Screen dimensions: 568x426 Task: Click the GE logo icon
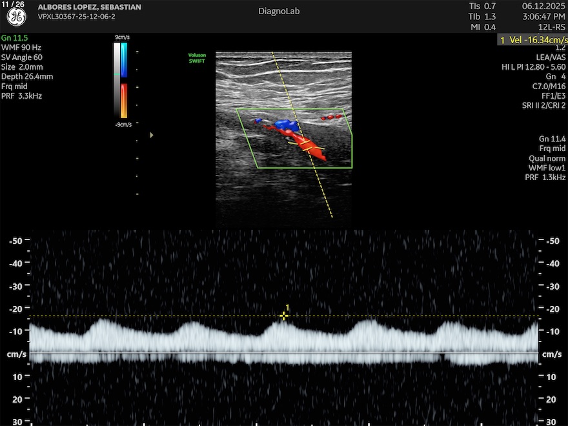pyautogui.click(x=16, y=17)
